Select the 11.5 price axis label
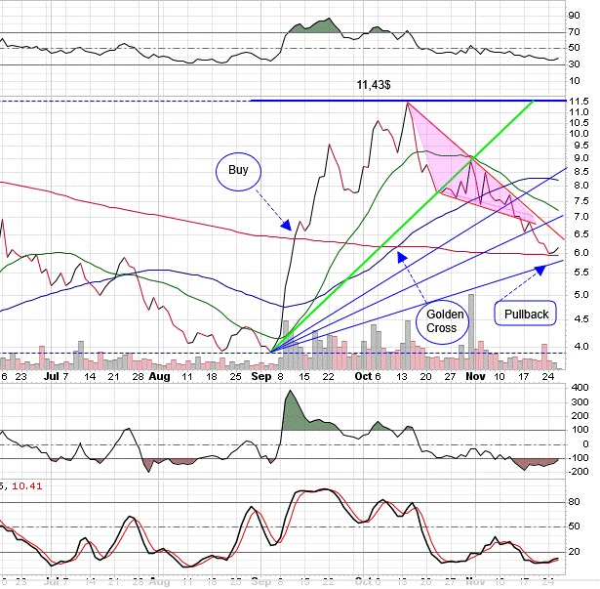The image size is (600, 589). tap(578, 102)
